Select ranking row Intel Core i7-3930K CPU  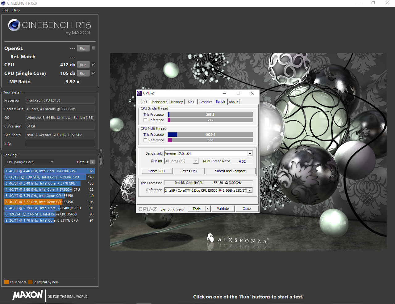tap(49, 177)
